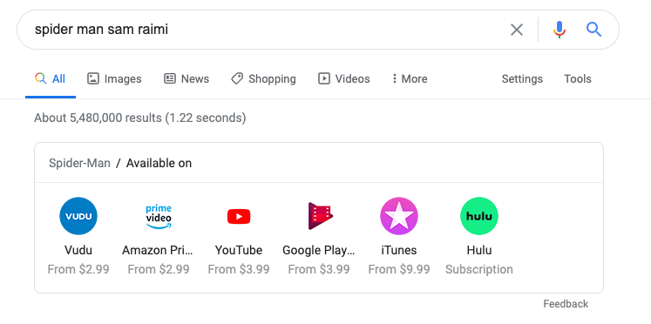Screen dimensions: 651x324
Task: Click the YouTube provider name
Action: coord(239,250)
